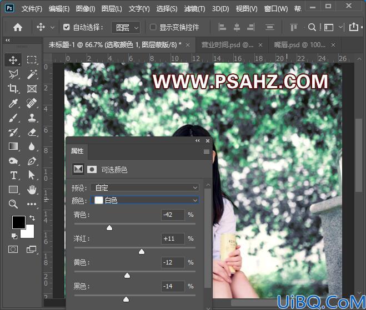
Task: Select the Rectangle shape tool
Action: pos(13,190)
